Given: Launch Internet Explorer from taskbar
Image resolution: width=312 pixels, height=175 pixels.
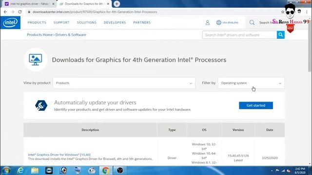Looking at the screenshot, I should pos(20,171).
